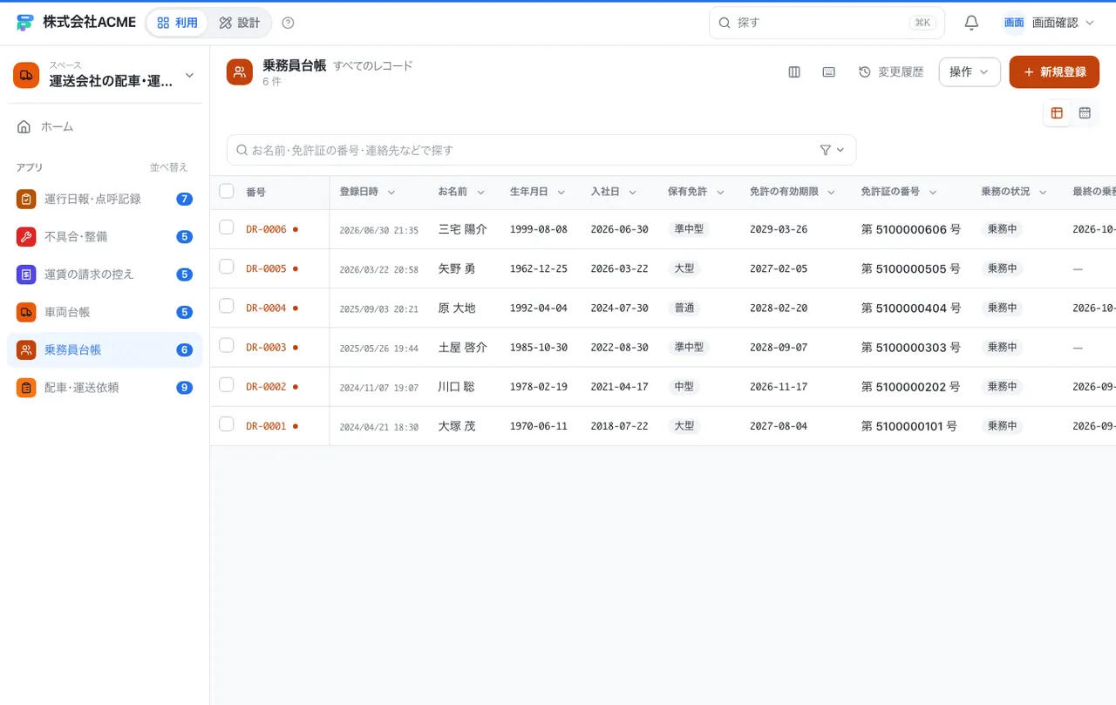Open 保有免許 column dropdown
This screenshot has height=705, width=1116.
(x=720, y=192)
